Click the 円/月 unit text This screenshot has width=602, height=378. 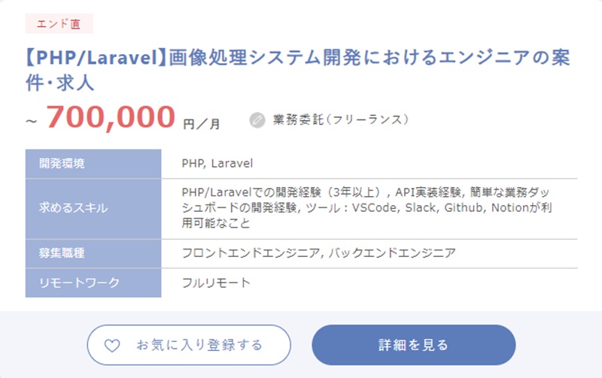tap(202, 123)
